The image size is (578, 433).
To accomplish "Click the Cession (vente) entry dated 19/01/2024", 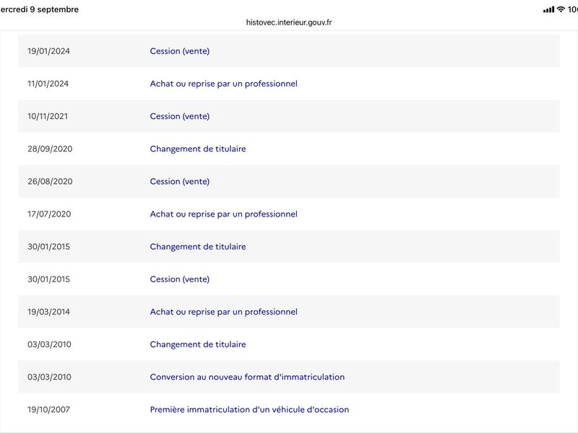I will pos(179,51).
